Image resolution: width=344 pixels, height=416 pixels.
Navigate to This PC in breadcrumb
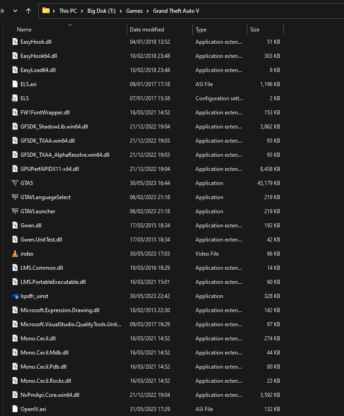point(68,11)
